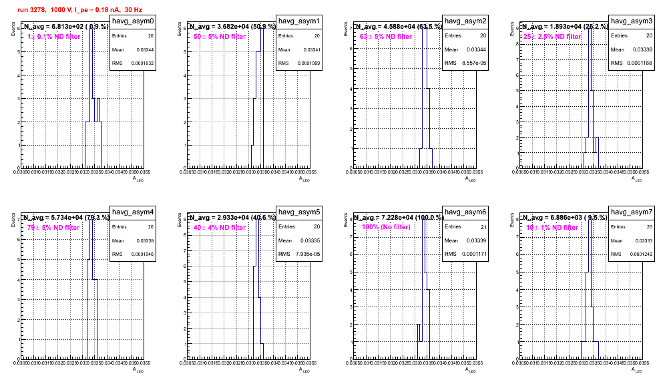Click the Events y-axis label of havg_asym1
Image resolution: width=665 pixels, height=382 pixels.
(179, 29)
